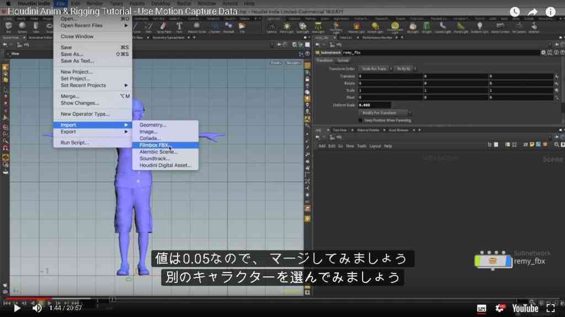Expand the Modify Pre-Transform dropdown

point(385,113)
